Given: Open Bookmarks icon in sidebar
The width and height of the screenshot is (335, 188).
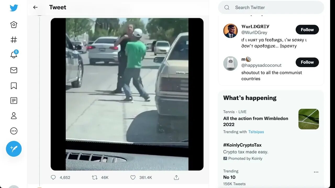Looking at the screenshot, I should pos(14,86).
